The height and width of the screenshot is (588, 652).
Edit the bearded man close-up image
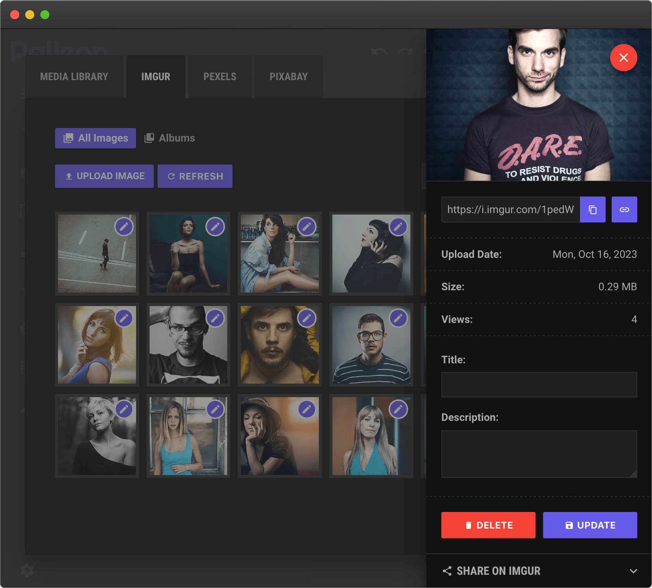[307, 318]
